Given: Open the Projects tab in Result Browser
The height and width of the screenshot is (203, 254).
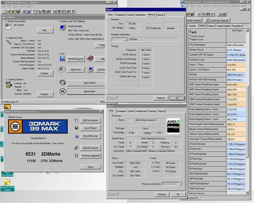Looking at the screenshot, I should 211,26.
